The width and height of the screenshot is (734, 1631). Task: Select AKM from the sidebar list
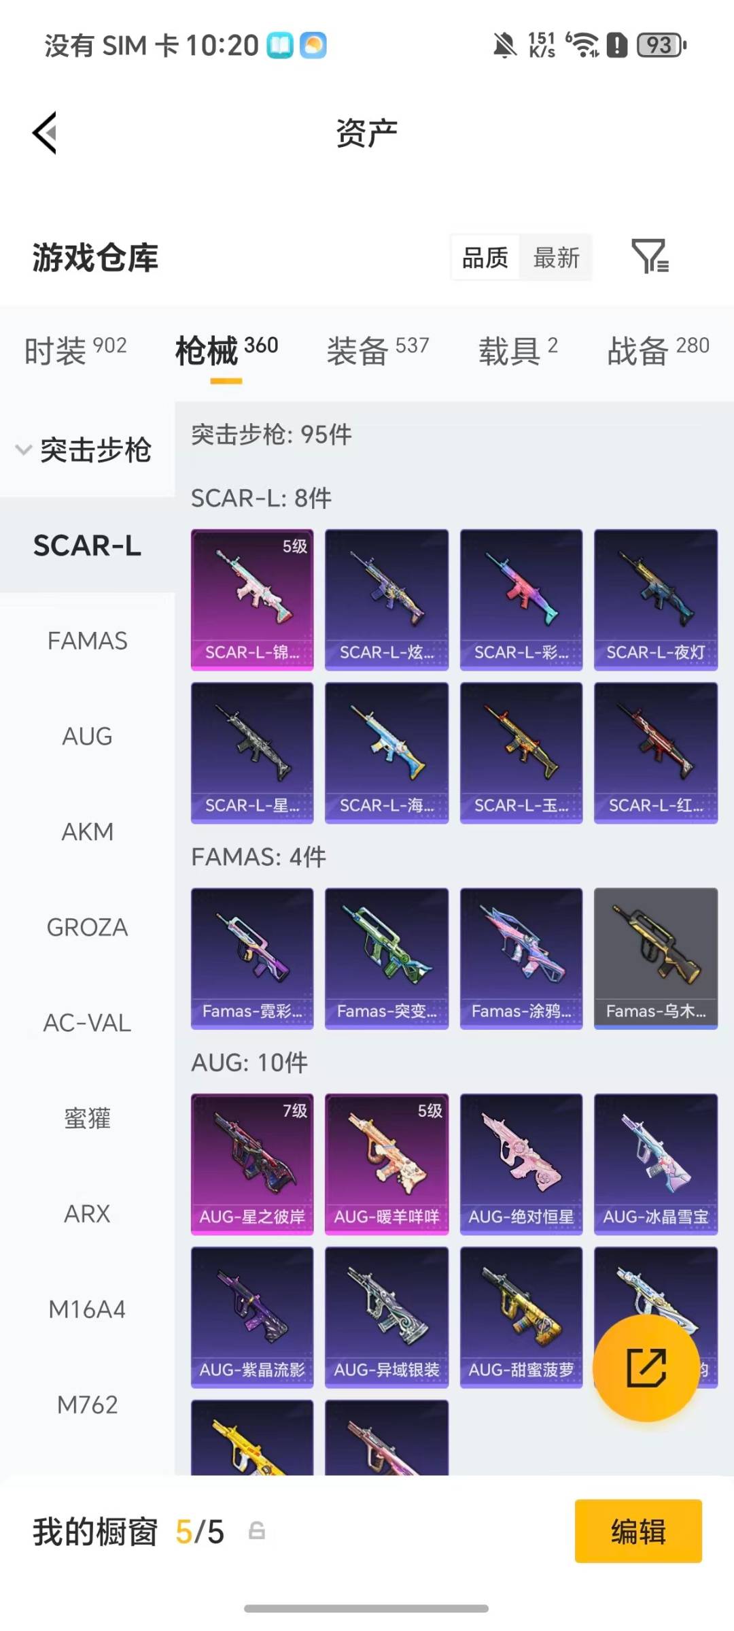(88, 831)
